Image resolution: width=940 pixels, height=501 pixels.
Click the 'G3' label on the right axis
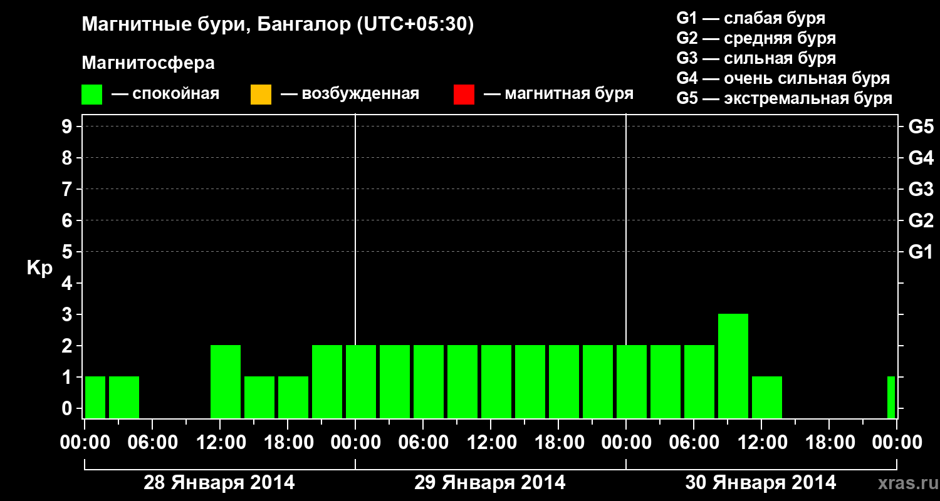point(921,189)
